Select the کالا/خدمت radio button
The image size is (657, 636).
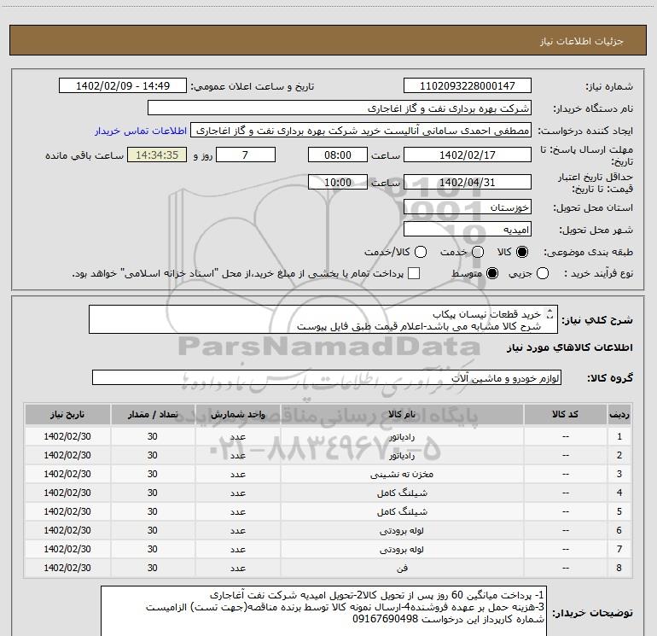tap(421, 252)
